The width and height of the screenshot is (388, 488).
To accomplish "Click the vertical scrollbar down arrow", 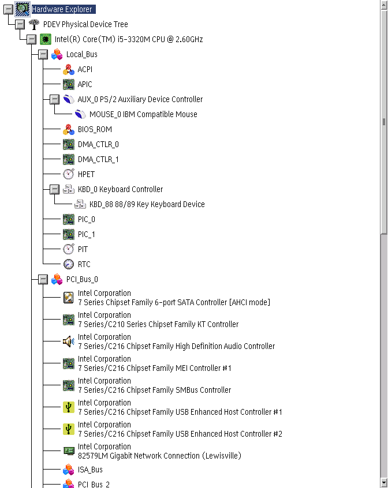I will tap(384, 483).
